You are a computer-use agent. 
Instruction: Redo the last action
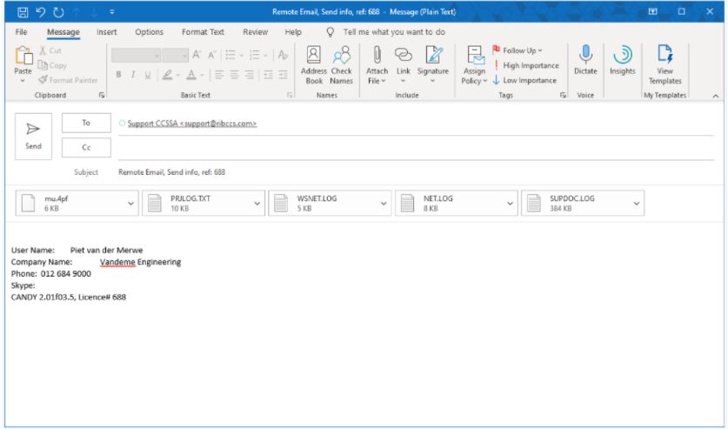(x=58, y=12)
